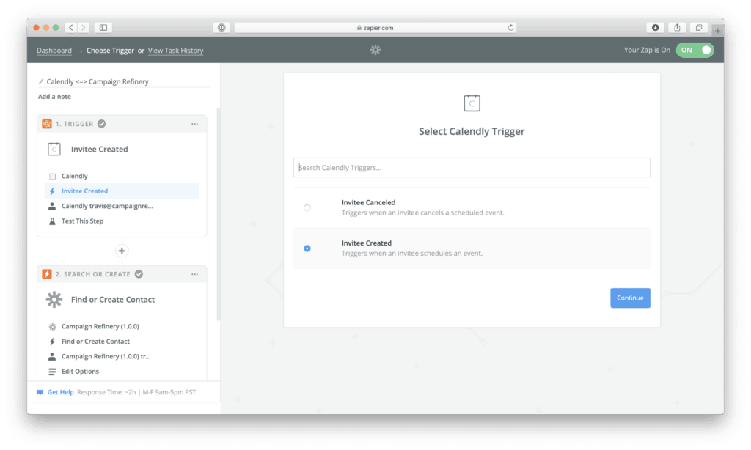Click the Campaign Refinery gear icon by Find or Create Contact heading
751x450 pixels.
tap(54, 299)
